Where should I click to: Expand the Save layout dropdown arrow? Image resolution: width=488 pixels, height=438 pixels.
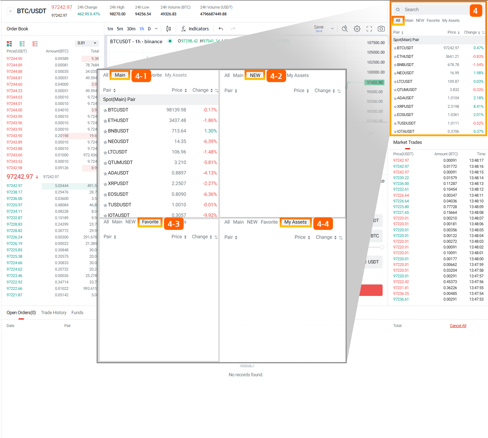pyautogui.click(x=332, y=29)
